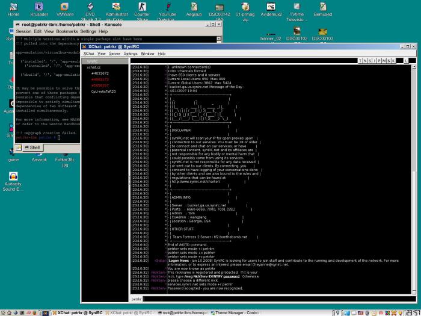Image resolution: width=421 pixels, height=316 pixels.
Task: Toggle the N channel mode button
Action: coord(364,61)
